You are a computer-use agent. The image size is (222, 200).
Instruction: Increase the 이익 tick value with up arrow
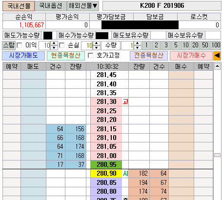(x=54, y=43)
